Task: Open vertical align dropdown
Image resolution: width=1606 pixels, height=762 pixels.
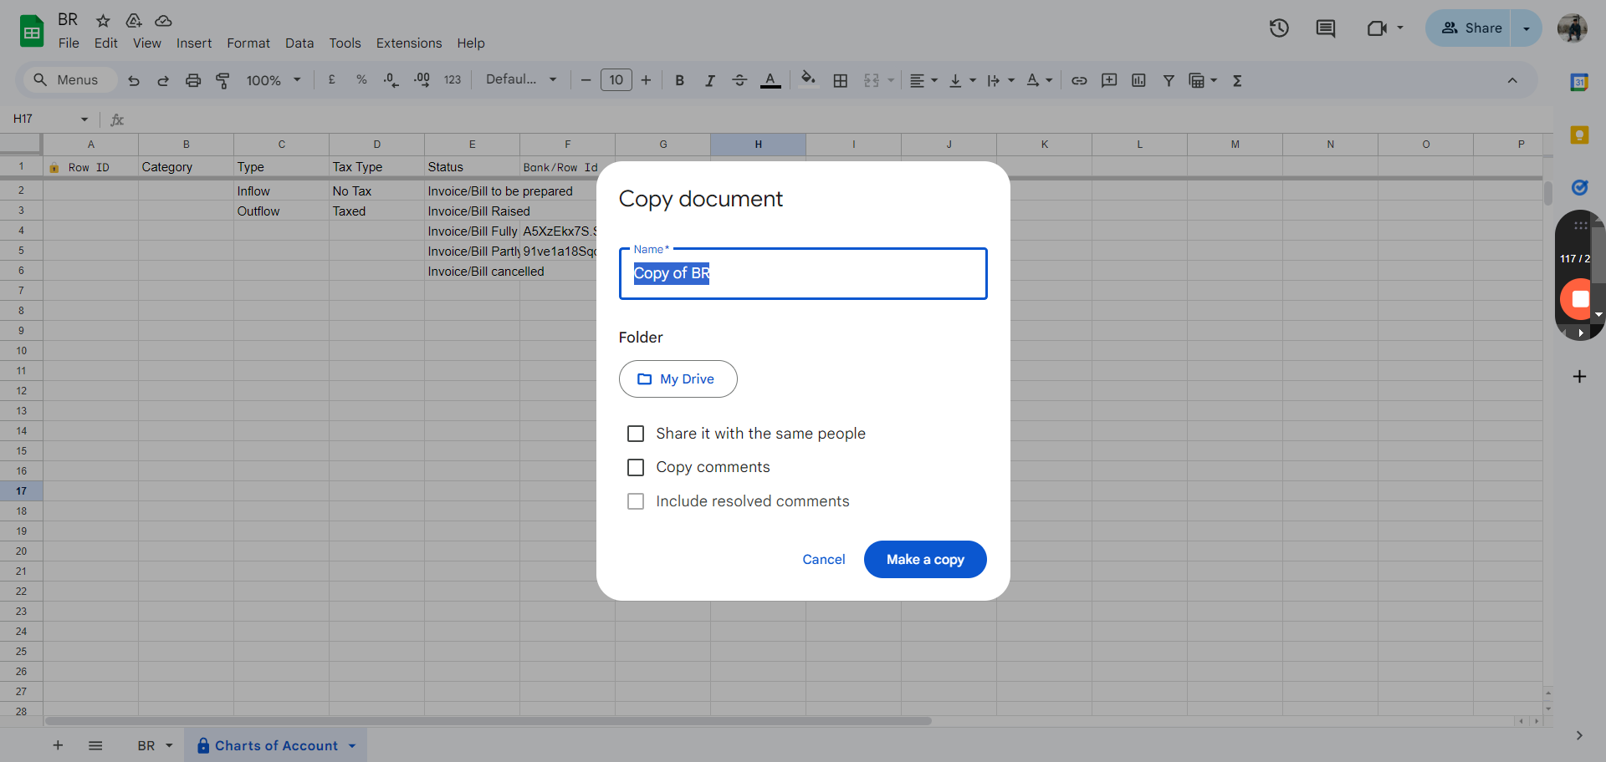Action: coord(963,80)
